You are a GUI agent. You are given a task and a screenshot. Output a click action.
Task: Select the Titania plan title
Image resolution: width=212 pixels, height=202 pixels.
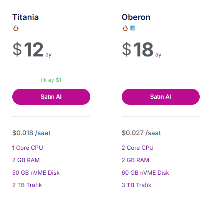tap(25, 17)
